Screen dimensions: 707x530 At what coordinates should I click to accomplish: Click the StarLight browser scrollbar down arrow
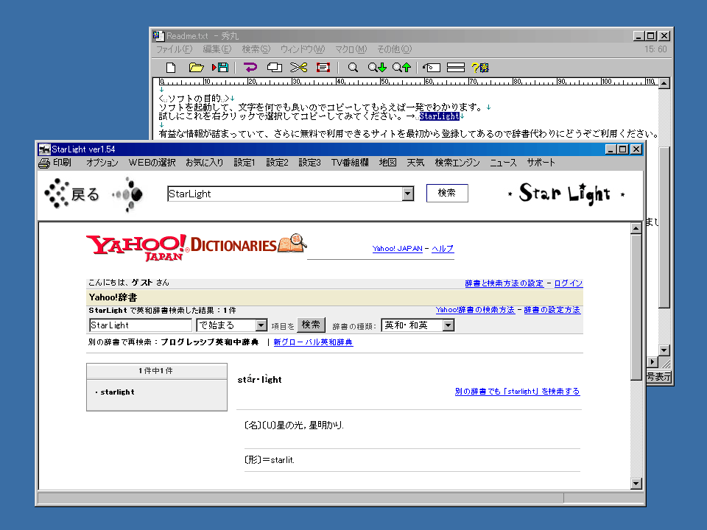tap(636, 484)
